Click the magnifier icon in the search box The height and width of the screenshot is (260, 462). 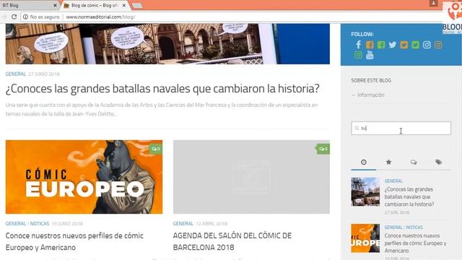point(357,129)
